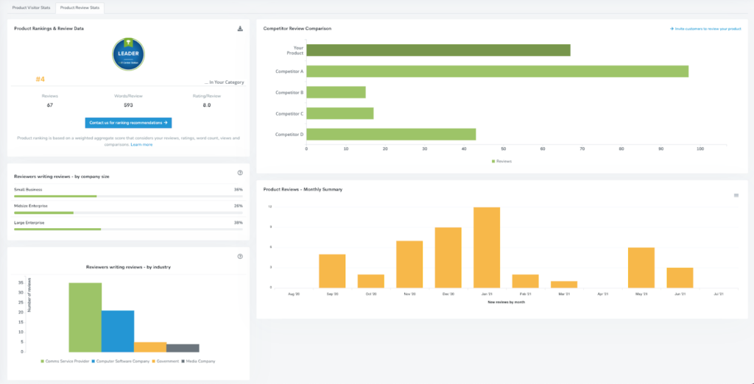The image size is (754, 384).
Task: Click Invite customers to review your product
Action: (705, 29)
